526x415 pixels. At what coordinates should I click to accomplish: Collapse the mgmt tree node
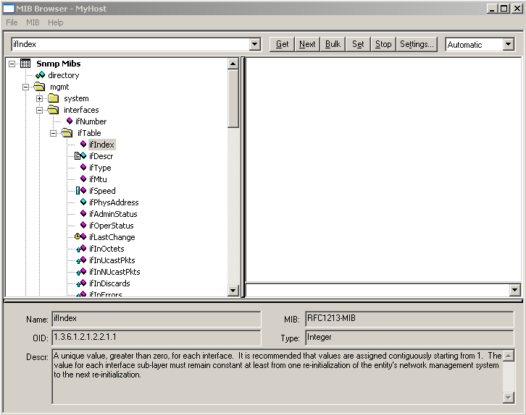[25, 87]
